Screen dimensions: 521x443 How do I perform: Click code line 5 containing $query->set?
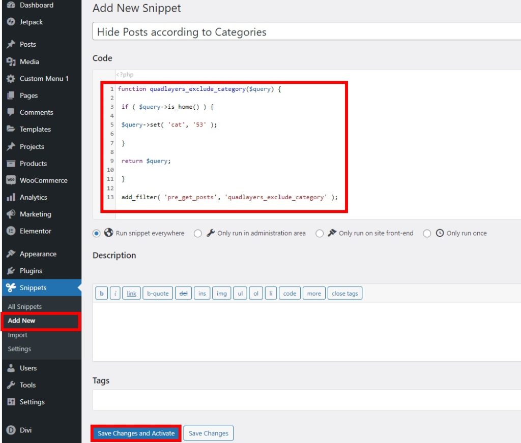click(x=169, y=125)
